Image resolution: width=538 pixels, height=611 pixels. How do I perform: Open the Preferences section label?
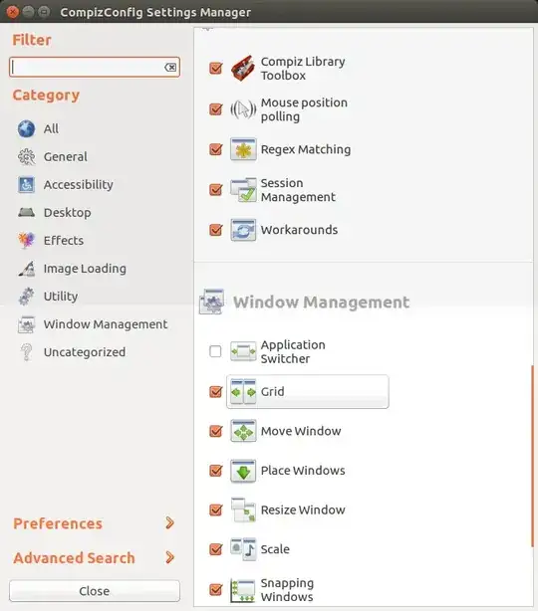pyautogui.click(x=58, y=523)
